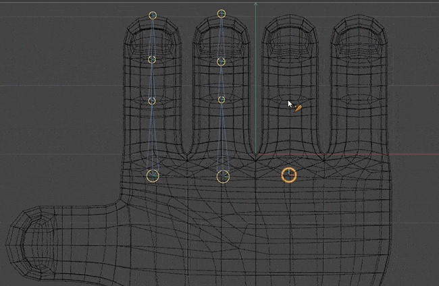Pick the base knuckle joint of the index finger
The image size is (439, 286).
click(153, 176)
